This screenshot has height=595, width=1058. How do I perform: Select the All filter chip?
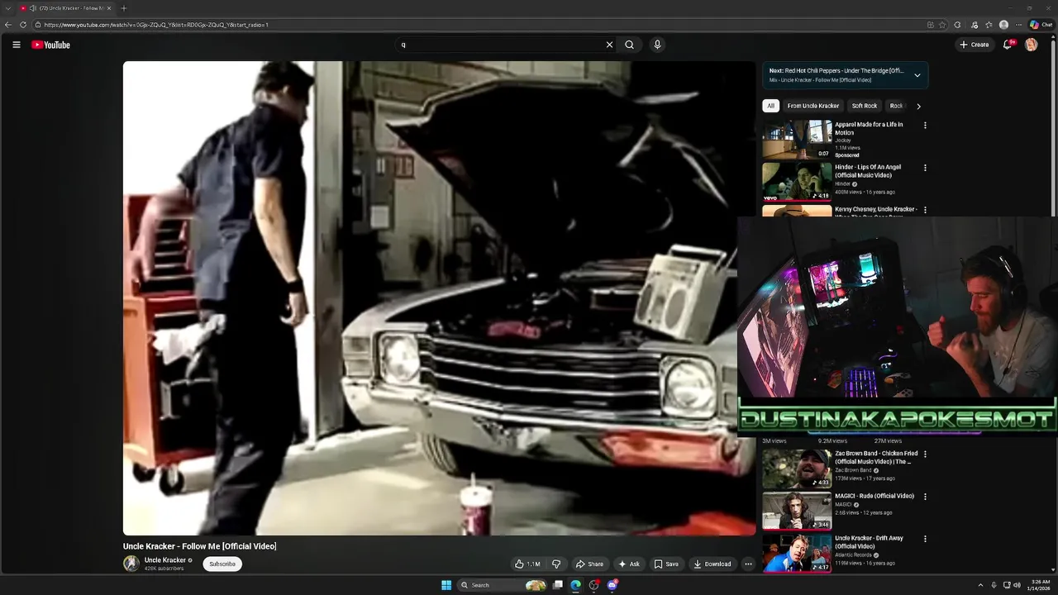770,106
